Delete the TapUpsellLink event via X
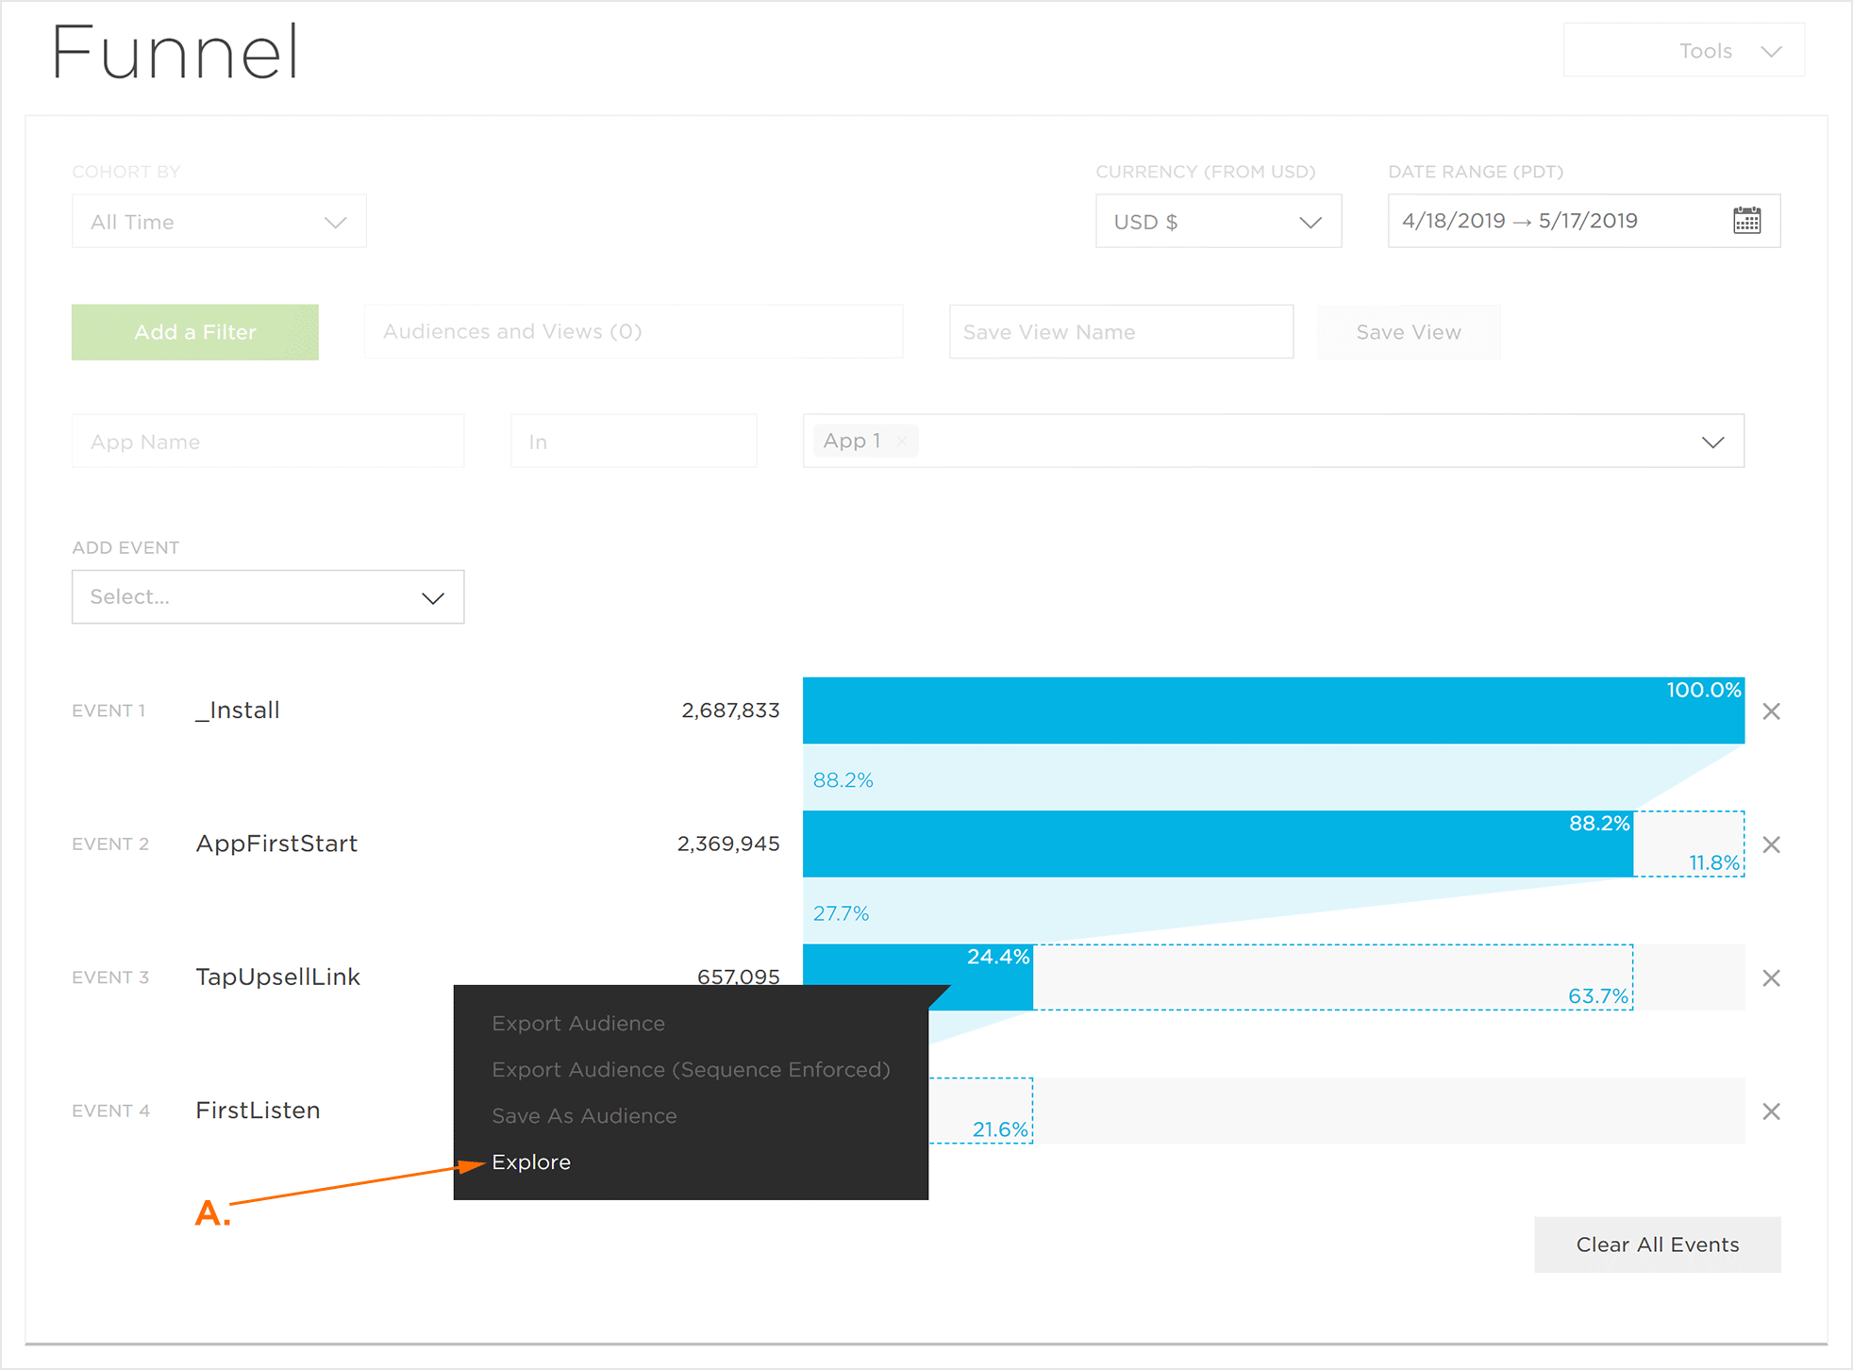 click(x=1771, y=978)
